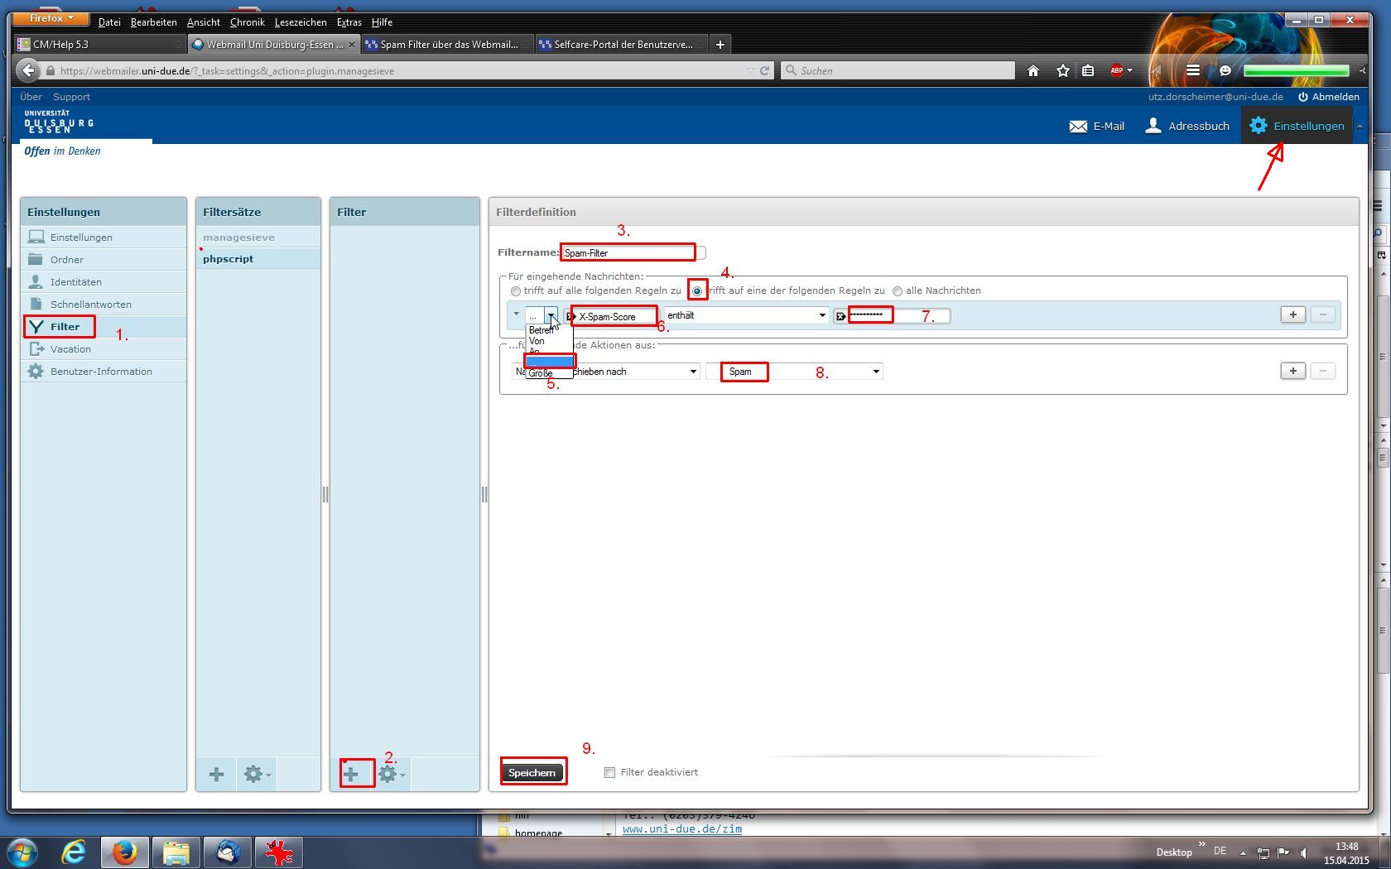Select 'trifft auf alle folgenden Regeln zu' radio
Screen dimensions: 1391x869
coord(516,291)
